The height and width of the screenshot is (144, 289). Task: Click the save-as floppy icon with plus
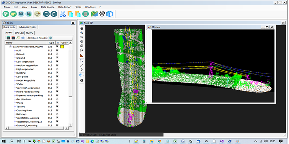click(29, 14)
